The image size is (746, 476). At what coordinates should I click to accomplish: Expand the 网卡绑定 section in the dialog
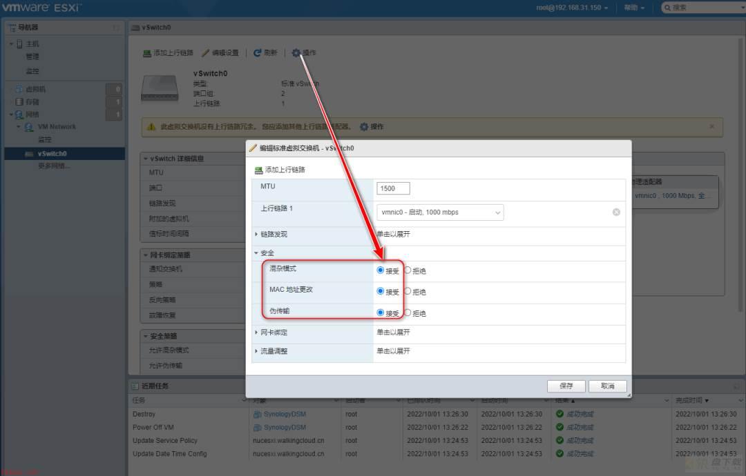point(256,333)
